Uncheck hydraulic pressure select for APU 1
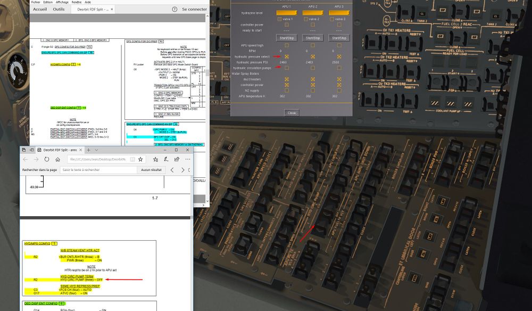The width and height of the screenshot is (532, 311). pyautogui.click(x=287, y=56)
